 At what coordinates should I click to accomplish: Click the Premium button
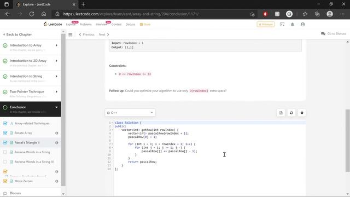click(x=266, y=24)
